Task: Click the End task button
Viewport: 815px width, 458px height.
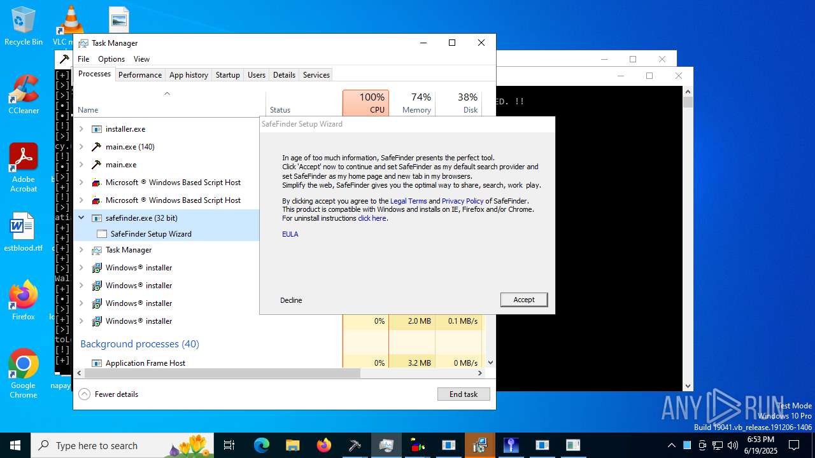Action: 464,394
